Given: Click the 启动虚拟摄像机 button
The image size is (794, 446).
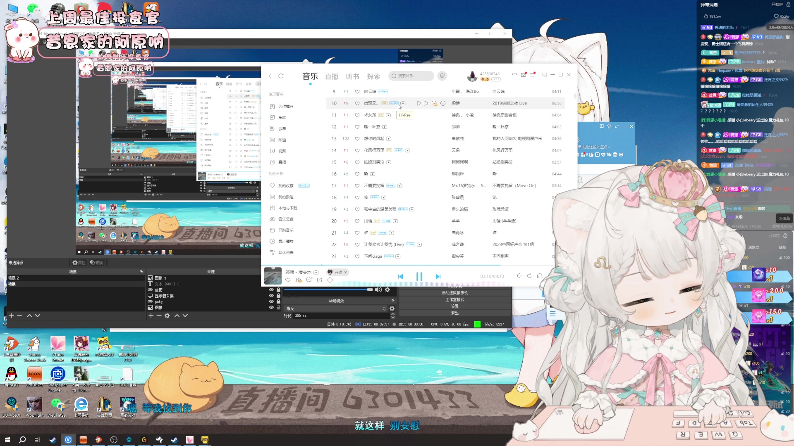Looking at the screenshot, I should [454, 293].
